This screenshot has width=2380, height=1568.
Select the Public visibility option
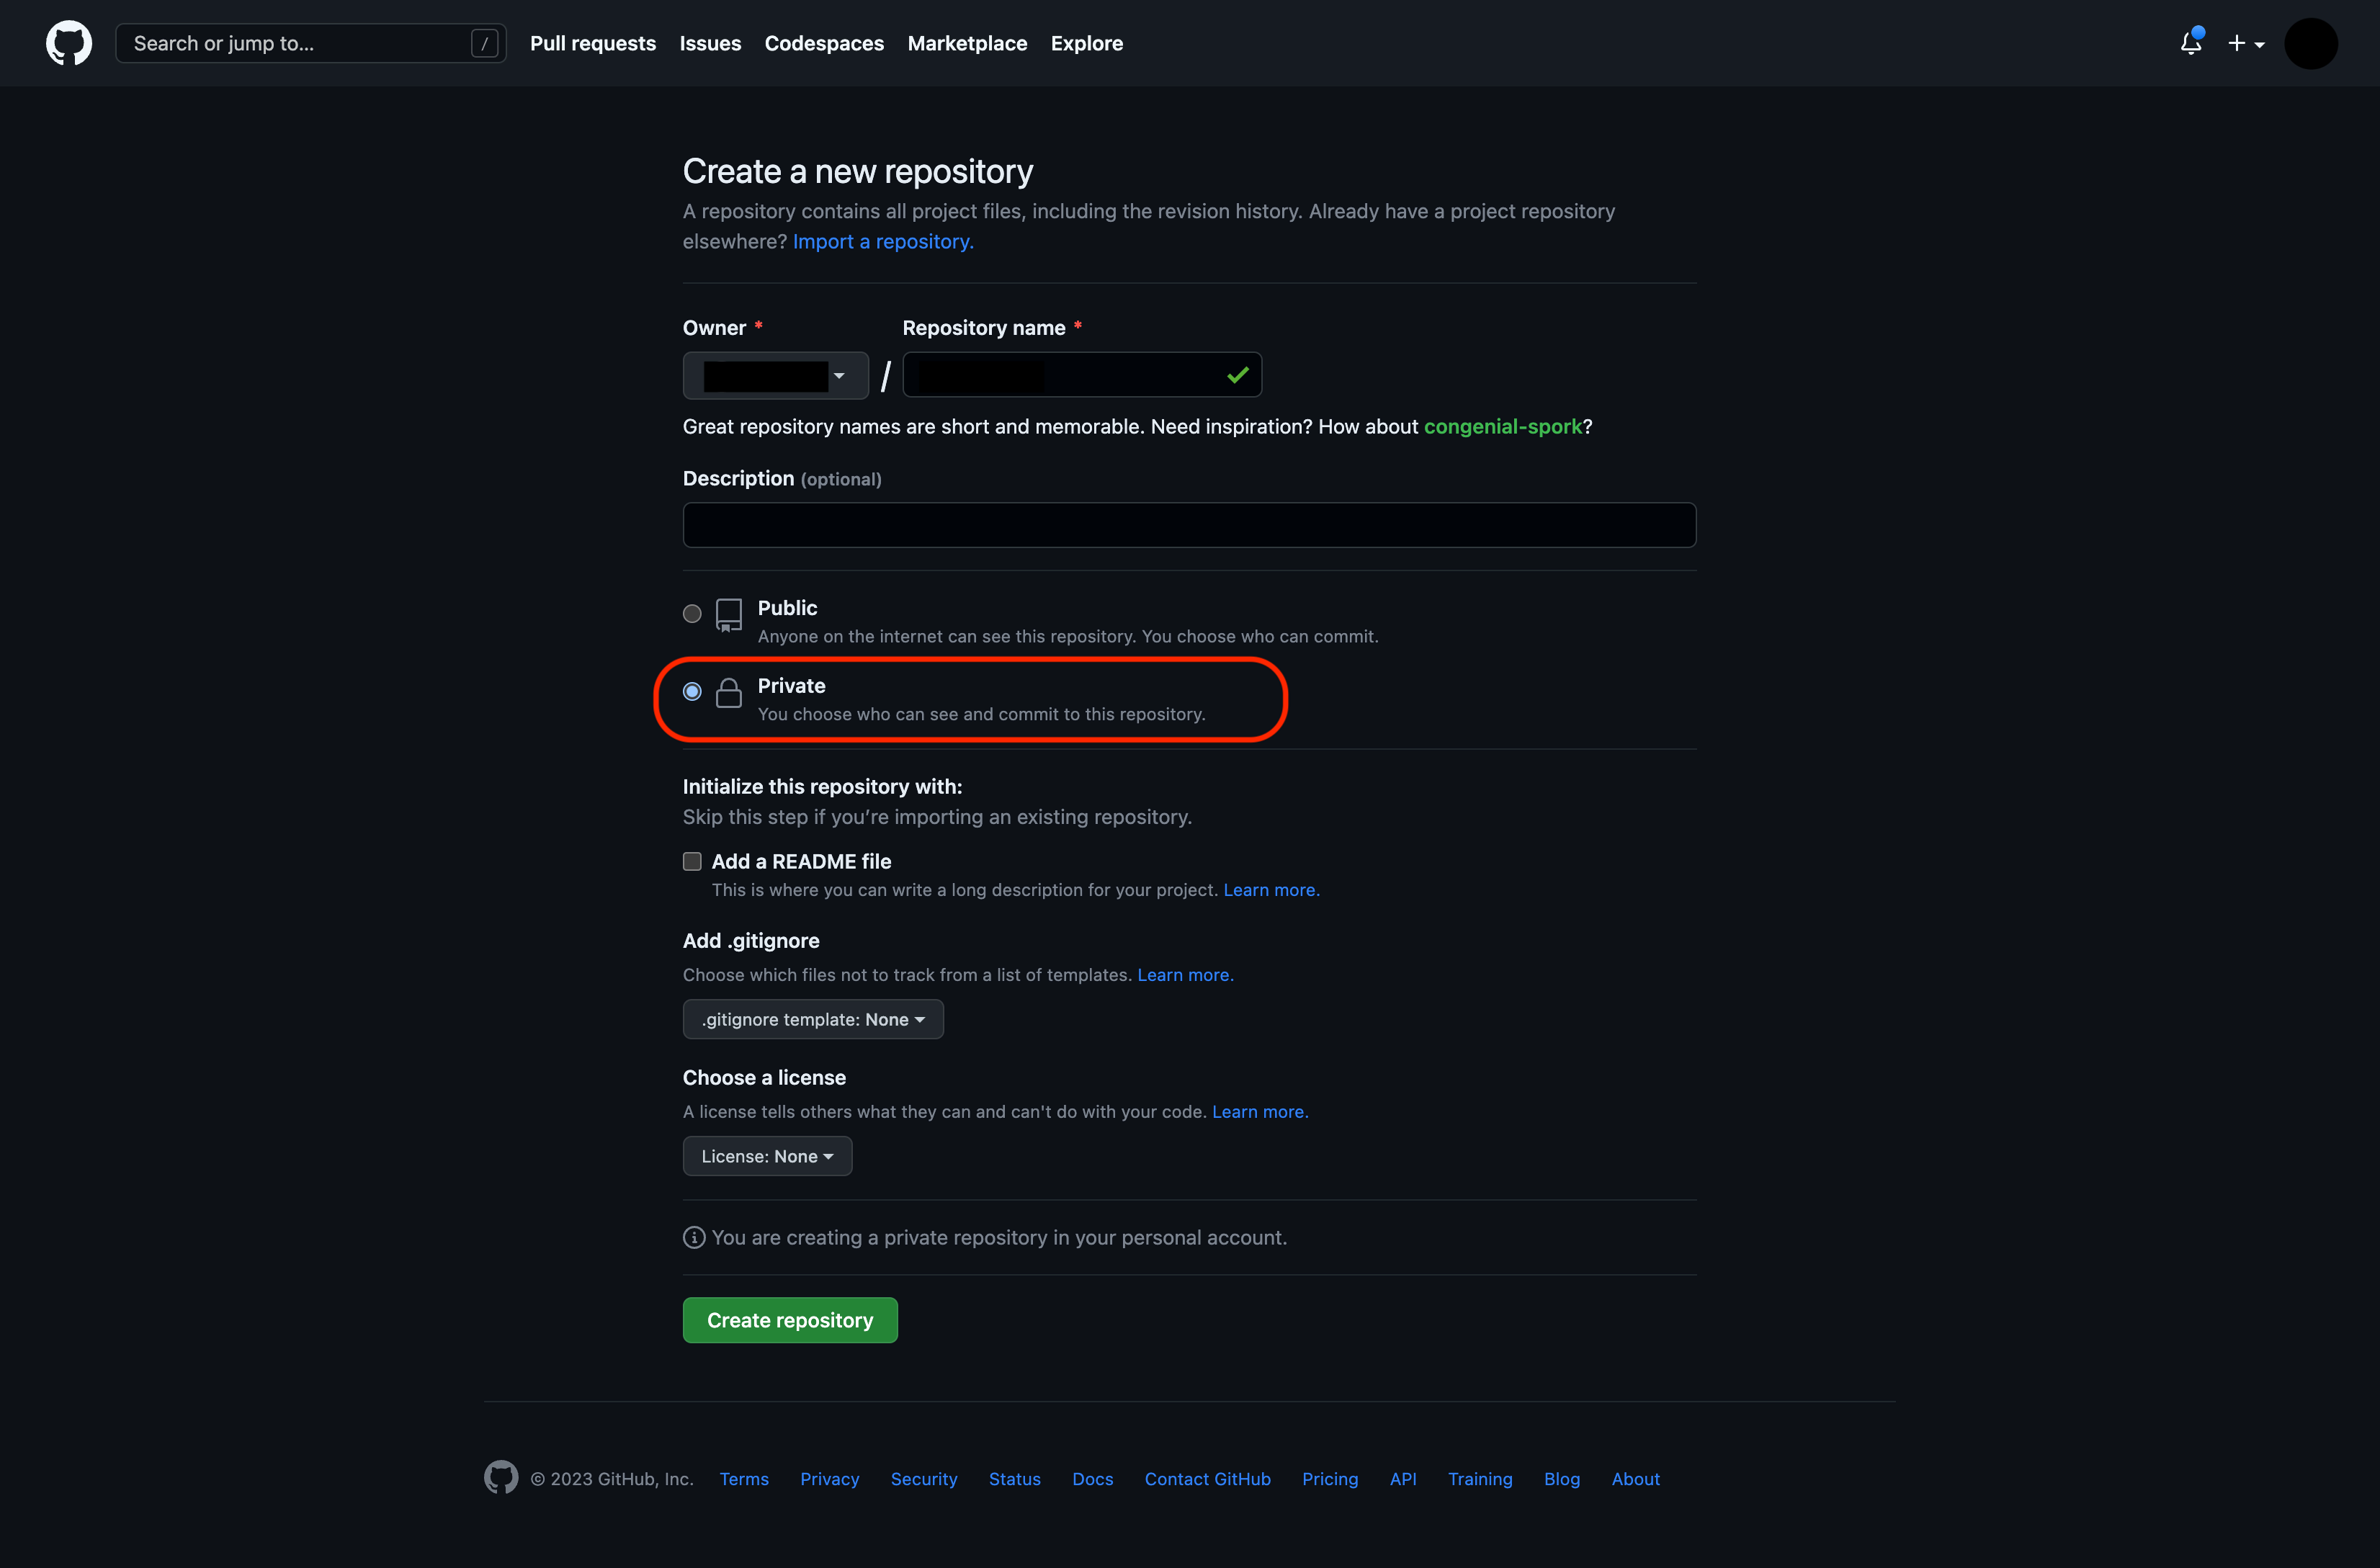(691, 614)
